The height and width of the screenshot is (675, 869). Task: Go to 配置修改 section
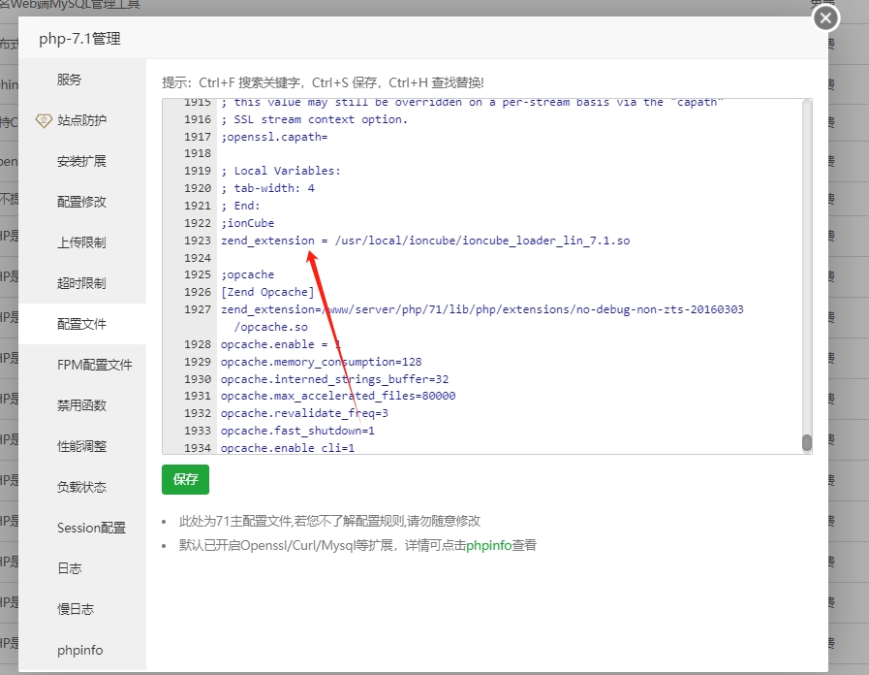point(81,202)
